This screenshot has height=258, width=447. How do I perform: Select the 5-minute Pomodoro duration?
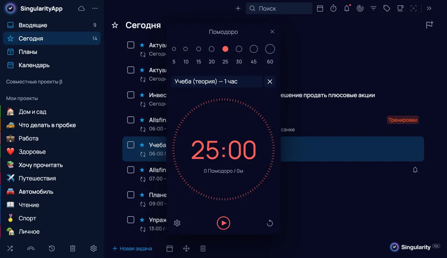point(174,48)
